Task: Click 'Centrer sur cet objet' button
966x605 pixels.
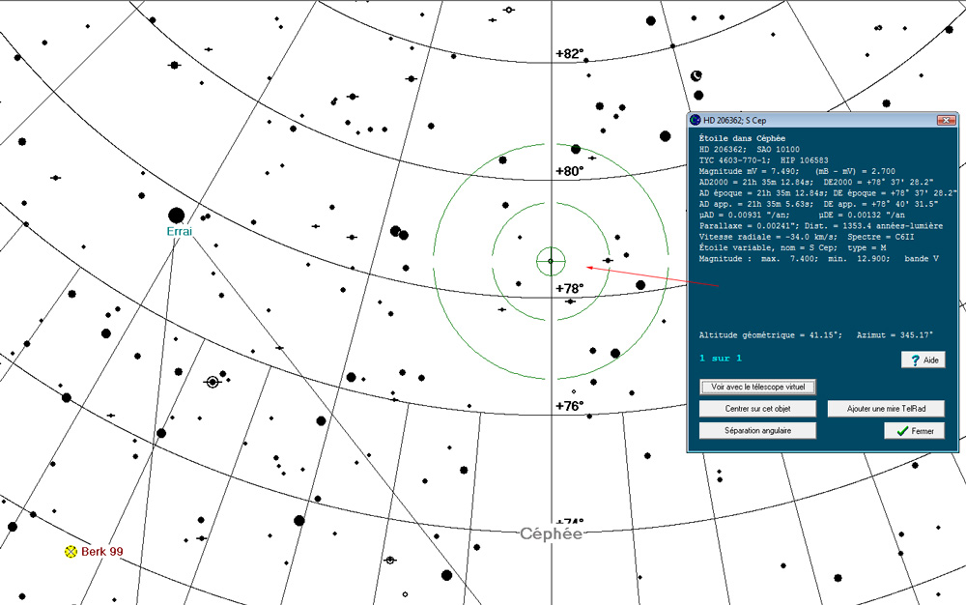Action: pyautogui.click(x=757, y=409)
